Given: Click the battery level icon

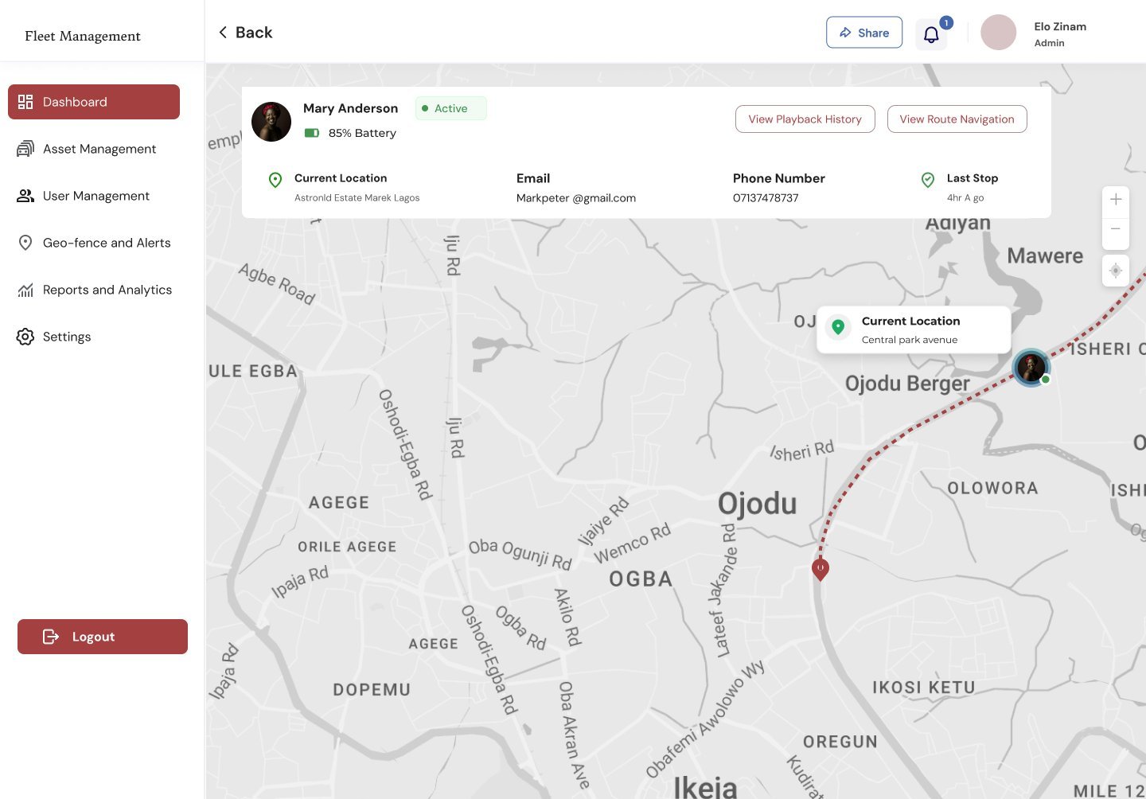Looking at the screenshot, I should (x=312, y=133).
